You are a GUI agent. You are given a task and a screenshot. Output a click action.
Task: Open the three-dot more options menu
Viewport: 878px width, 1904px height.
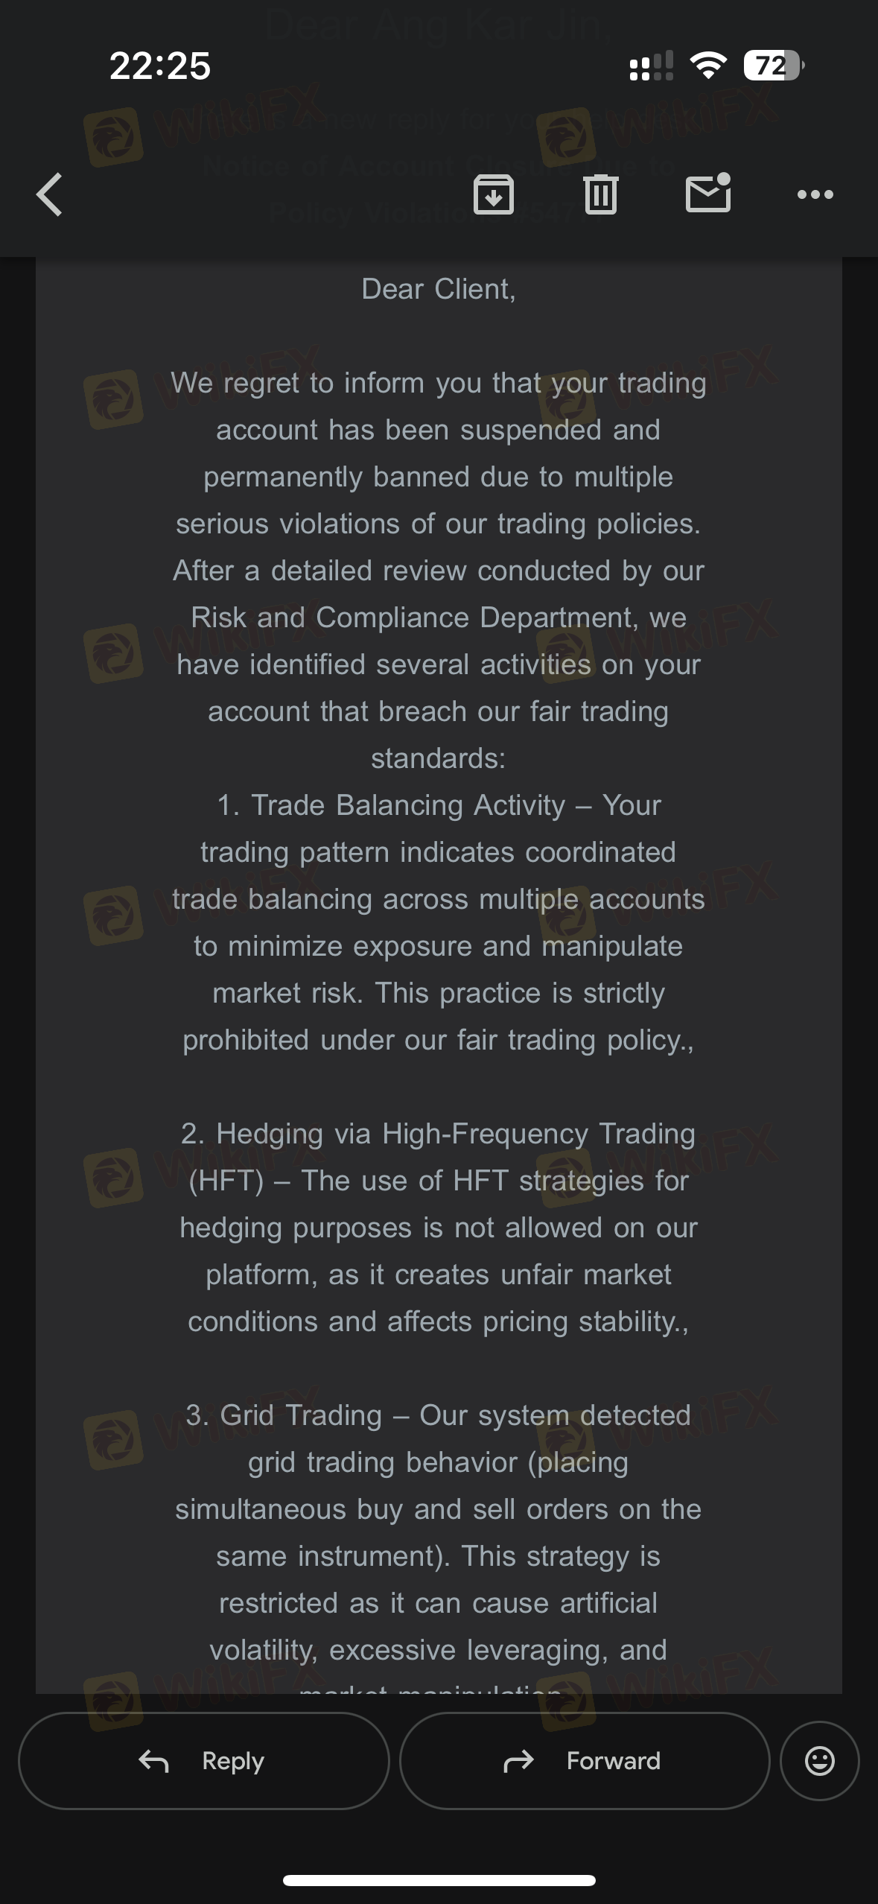[x=815, y=195]
